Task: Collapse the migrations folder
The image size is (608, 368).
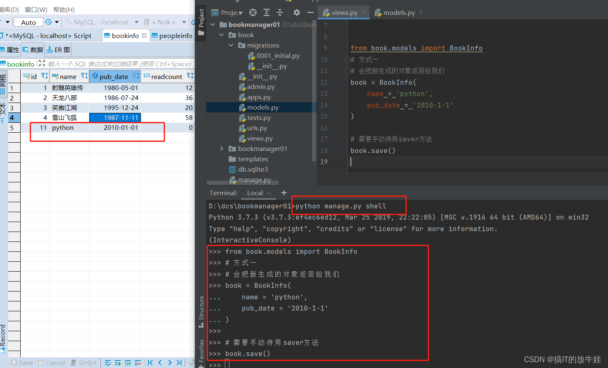Action: pos(231,45)
